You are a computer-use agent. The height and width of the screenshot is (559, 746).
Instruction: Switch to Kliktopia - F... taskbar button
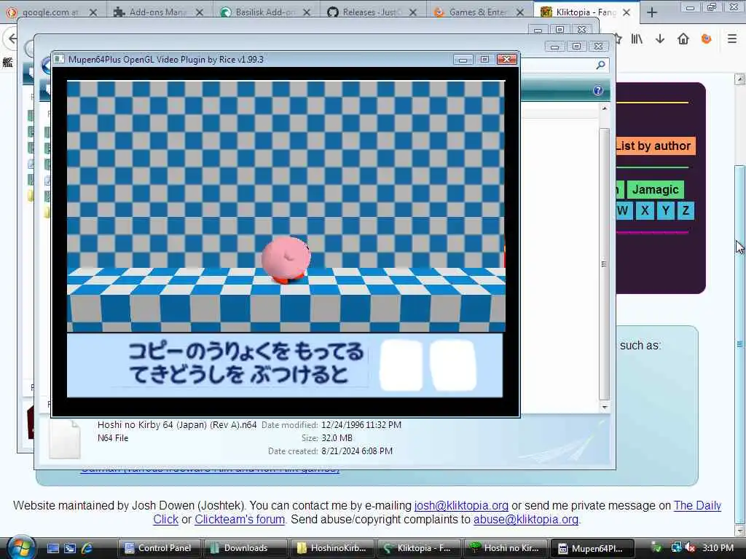[x=419, y=548]
